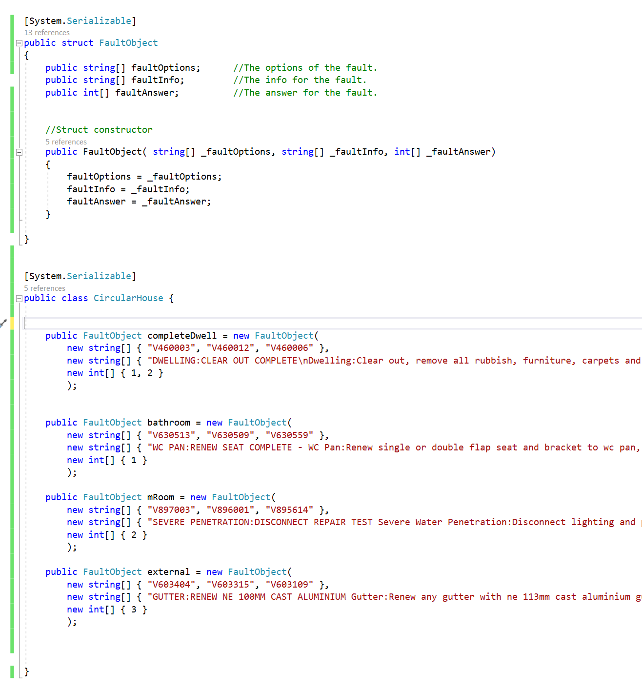Click the 'faultOptions = _faultOptions;' assignment

[144, 177]
